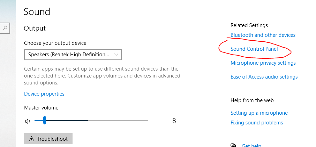Screen dimensions: 316x147
Task: Click the Get help link
Action: pyautogui.click(x=251, y=146)
